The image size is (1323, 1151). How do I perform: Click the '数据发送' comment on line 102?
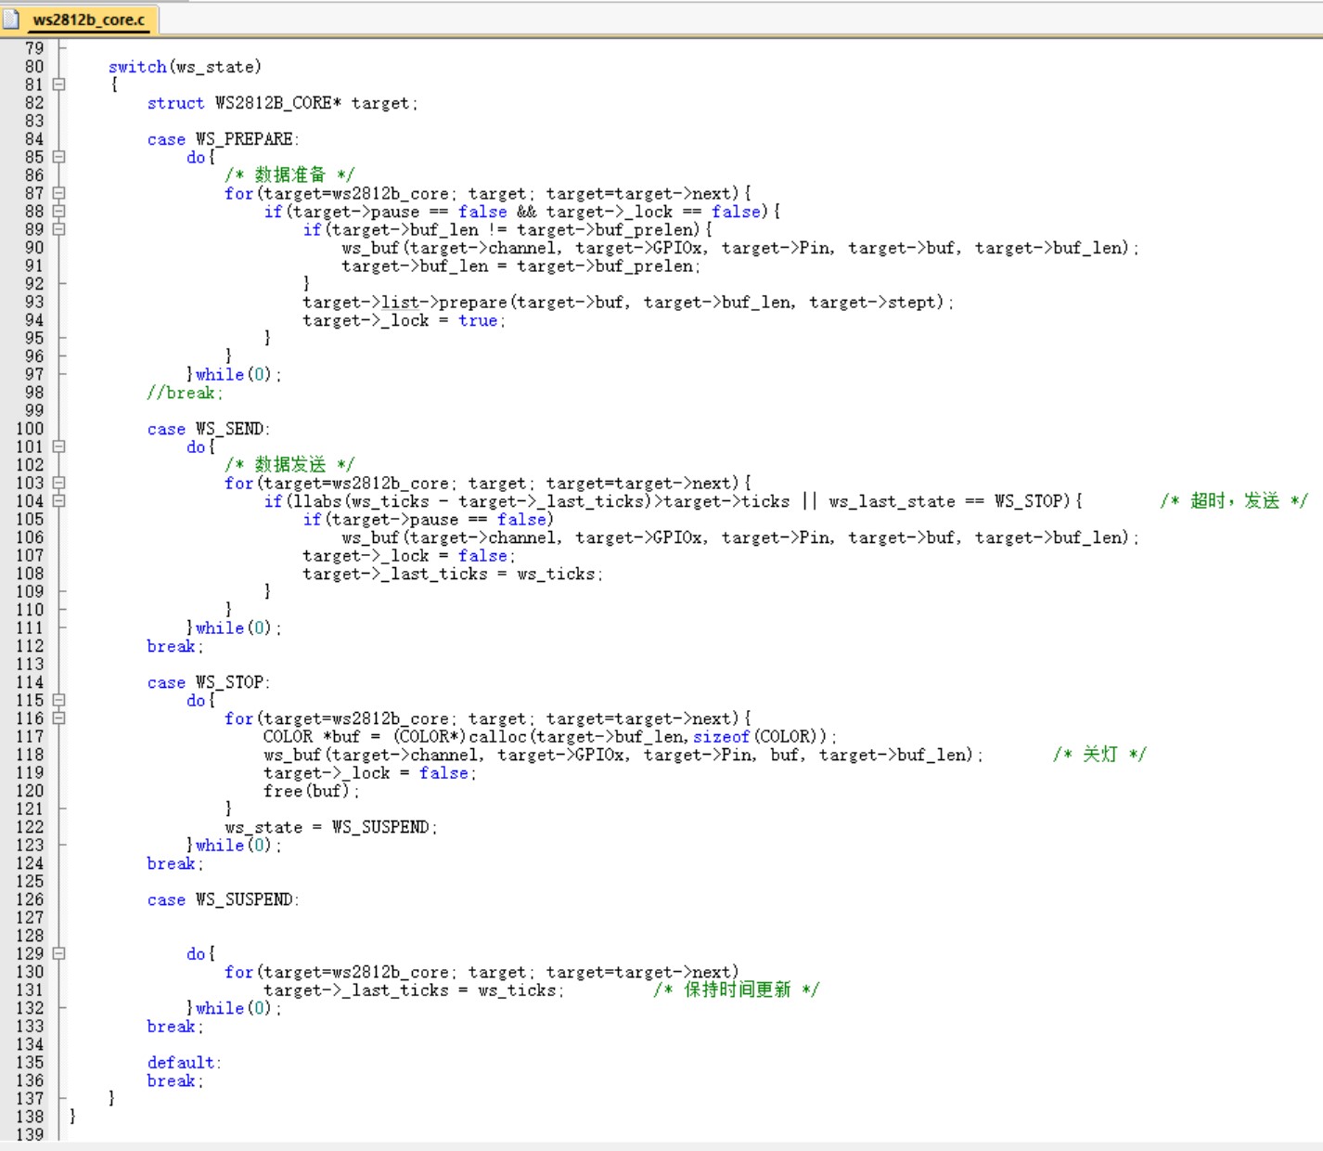[290, 464]
